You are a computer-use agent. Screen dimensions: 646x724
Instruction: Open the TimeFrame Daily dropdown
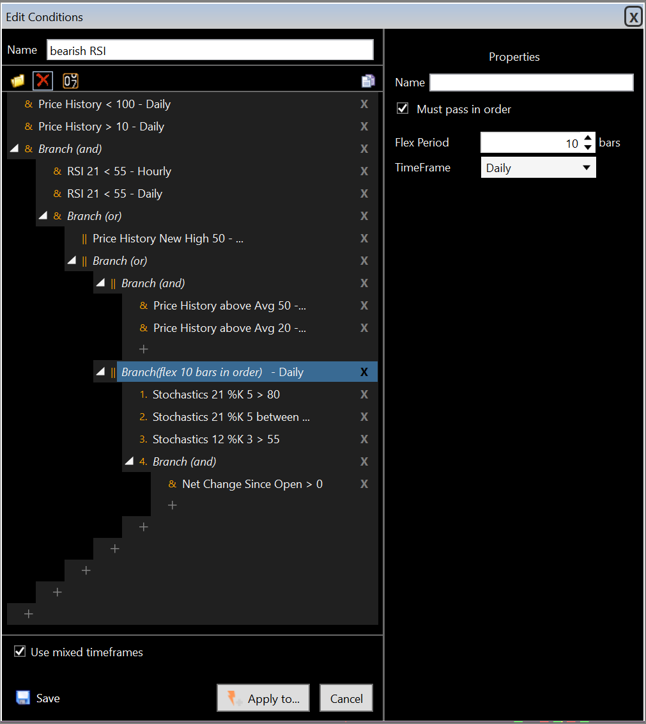(538, 168)
